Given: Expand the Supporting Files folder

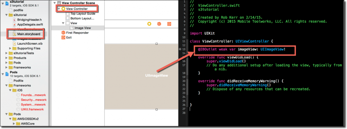Looking at the screenshot, I should [x=10, y=48].
